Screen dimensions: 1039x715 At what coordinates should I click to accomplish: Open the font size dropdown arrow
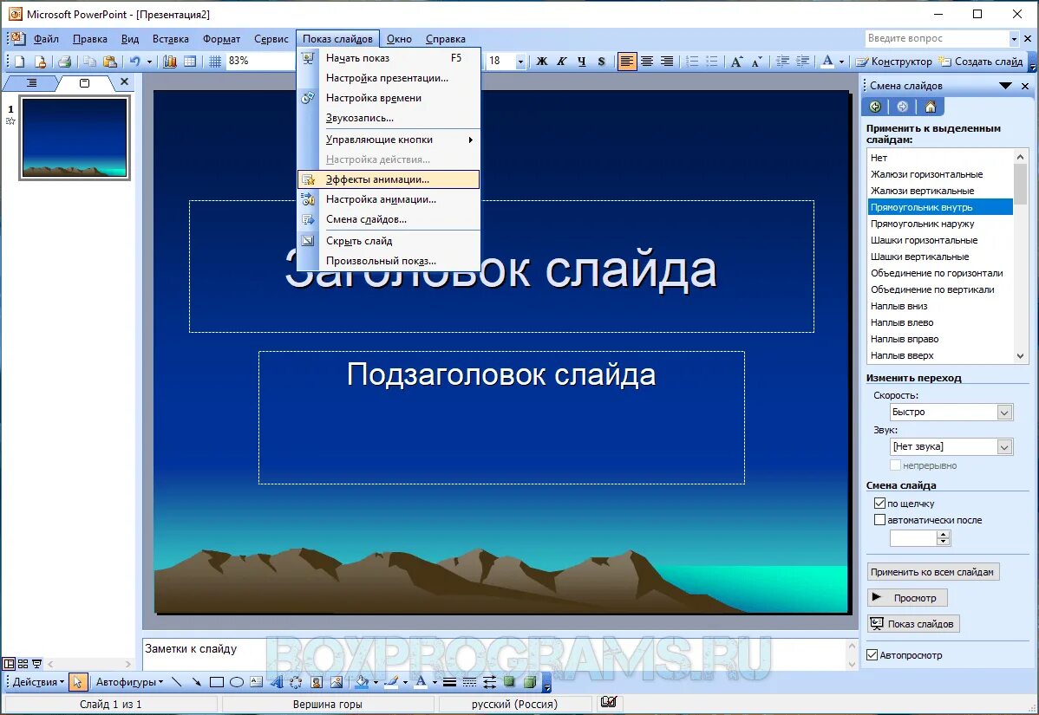(x=520, y=62)
